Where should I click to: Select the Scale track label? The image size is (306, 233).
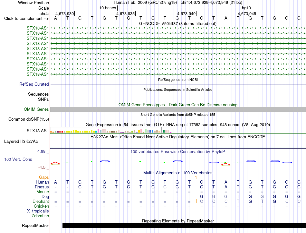coord(43,8)
